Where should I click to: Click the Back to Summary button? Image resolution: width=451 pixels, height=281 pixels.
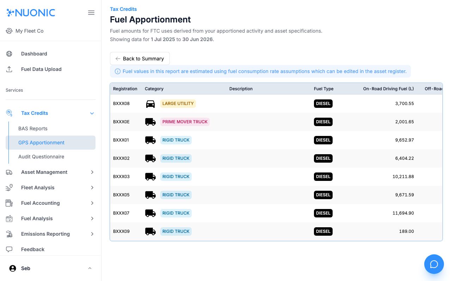(x=140, y=59)
